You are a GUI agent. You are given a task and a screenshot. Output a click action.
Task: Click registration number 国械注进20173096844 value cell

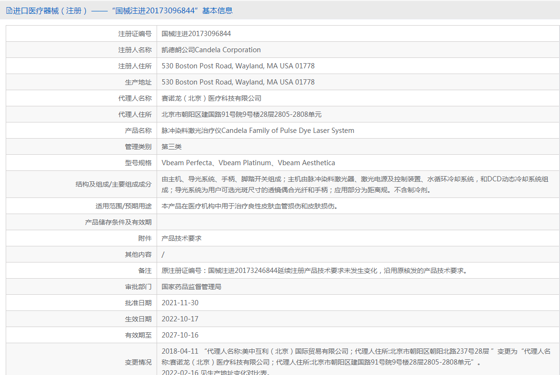click(x=196, y=34)
